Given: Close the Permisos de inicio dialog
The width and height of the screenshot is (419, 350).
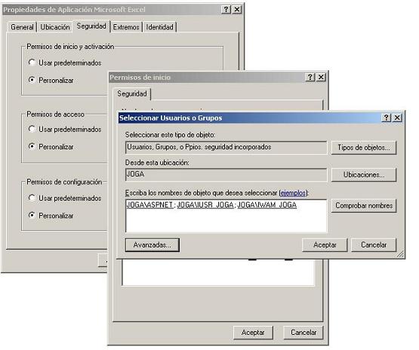Looking at the screenshot, I should tap(321, 77).
